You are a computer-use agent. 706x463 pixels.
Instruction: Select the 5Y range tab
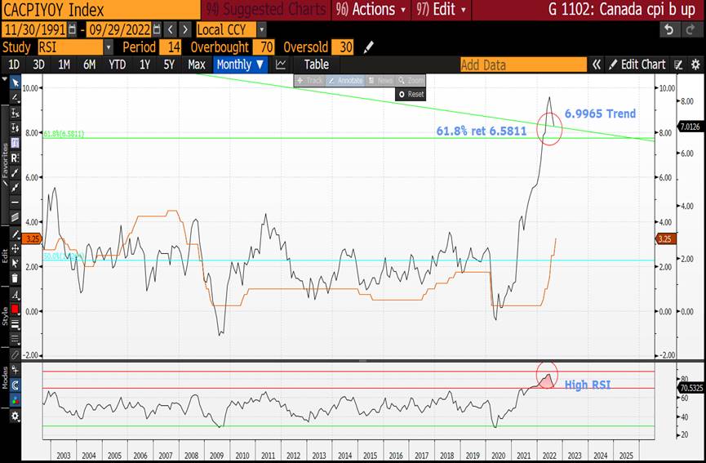pos(169,65)
